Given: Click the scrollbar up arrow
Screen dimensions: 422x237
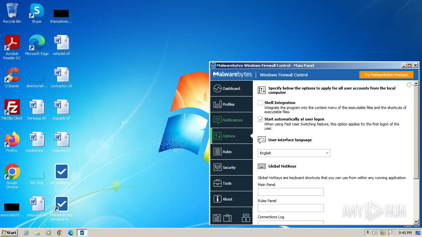Looking at the screenshot, I should pos(416,83).
